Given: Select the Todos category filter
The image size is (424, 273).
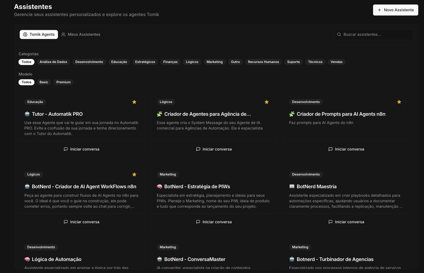Looking at the screenshot, I should tap(26, 62).
